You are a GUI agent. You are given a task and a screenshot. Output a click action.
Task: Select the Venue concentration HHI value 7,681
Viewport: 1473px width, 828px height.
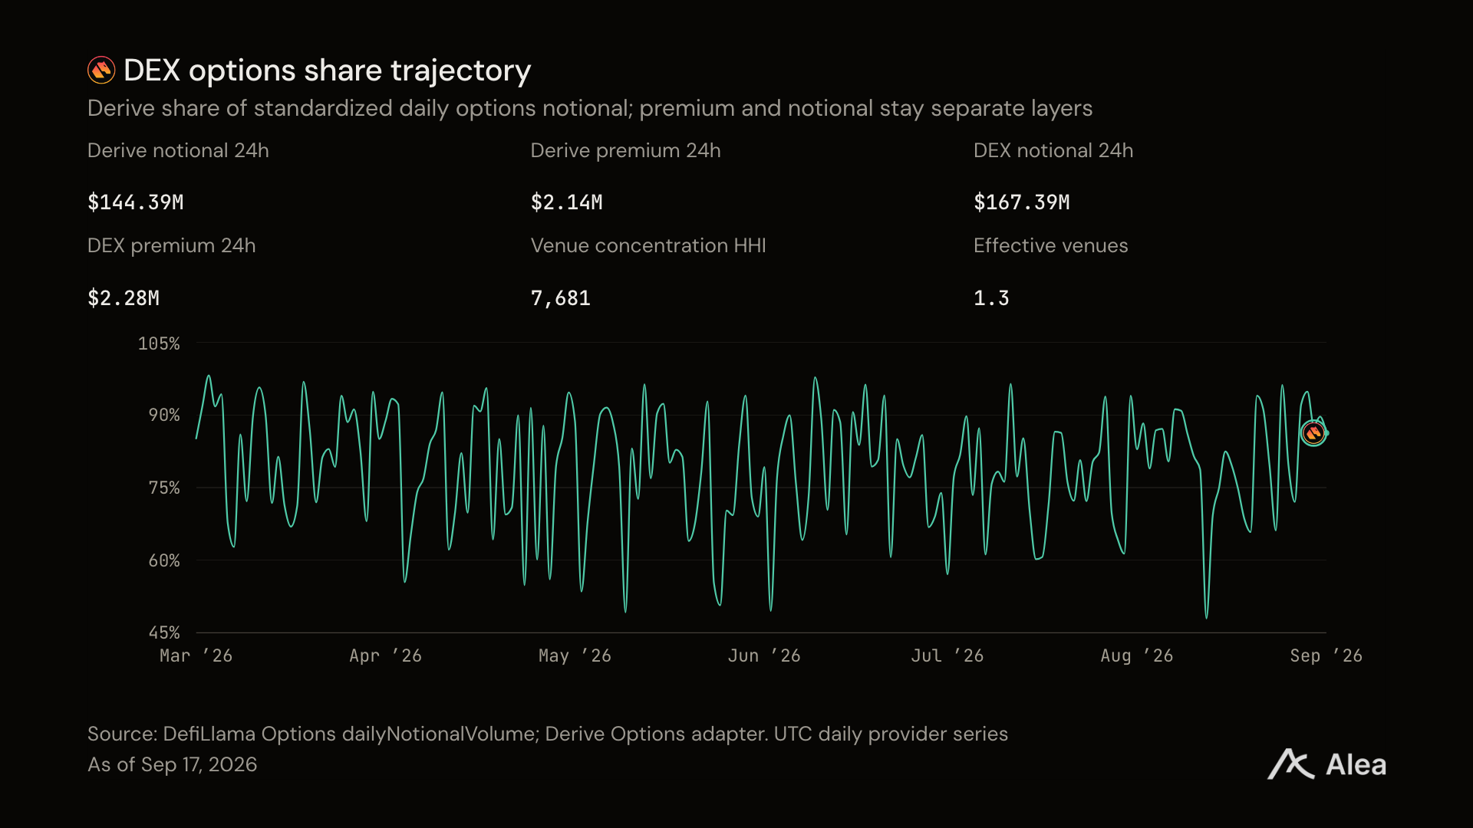561,298
